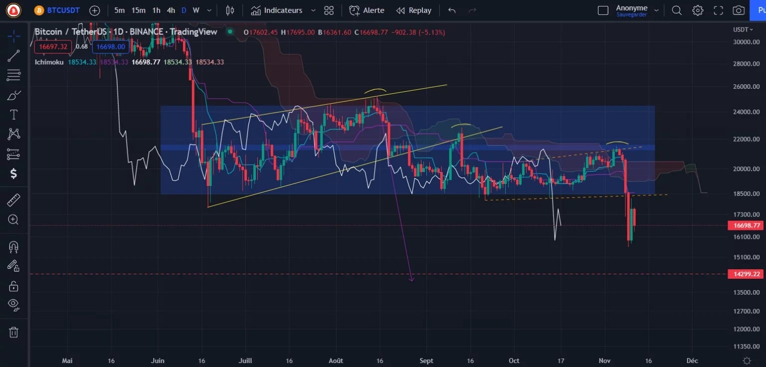
Task: Hide all drawings with the eye icon
Action: [x=13, y=305]
